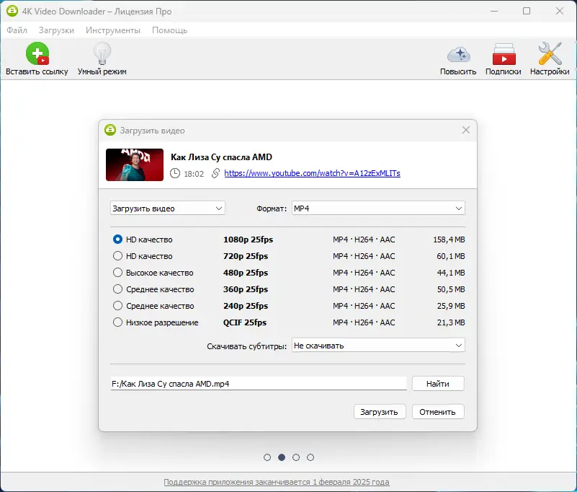The width and height of the screenshot is (577, 492).
Task: Click the clock icon next to 18:02
Action: [175, 173]
